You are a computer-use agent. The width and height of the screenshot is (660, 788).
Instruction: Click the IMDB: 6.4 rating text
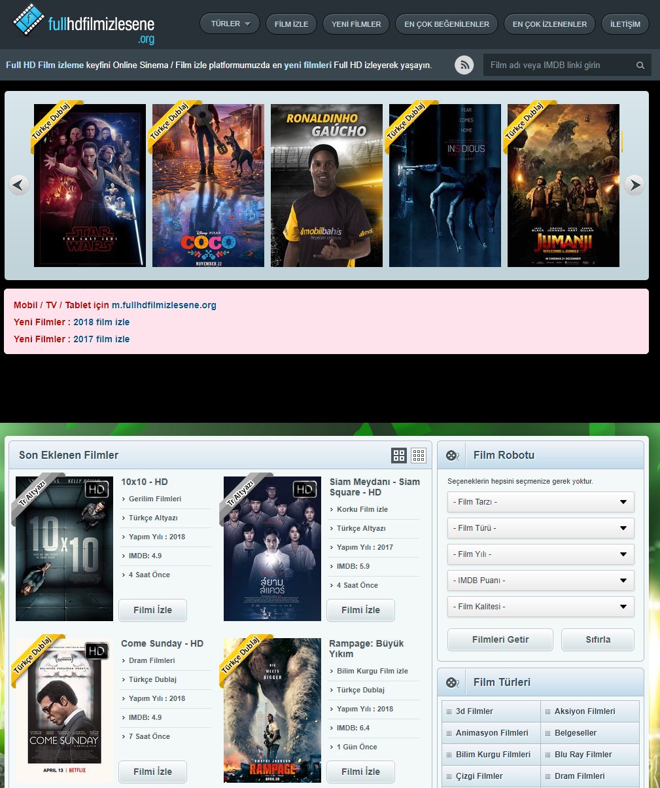(353, 728)
